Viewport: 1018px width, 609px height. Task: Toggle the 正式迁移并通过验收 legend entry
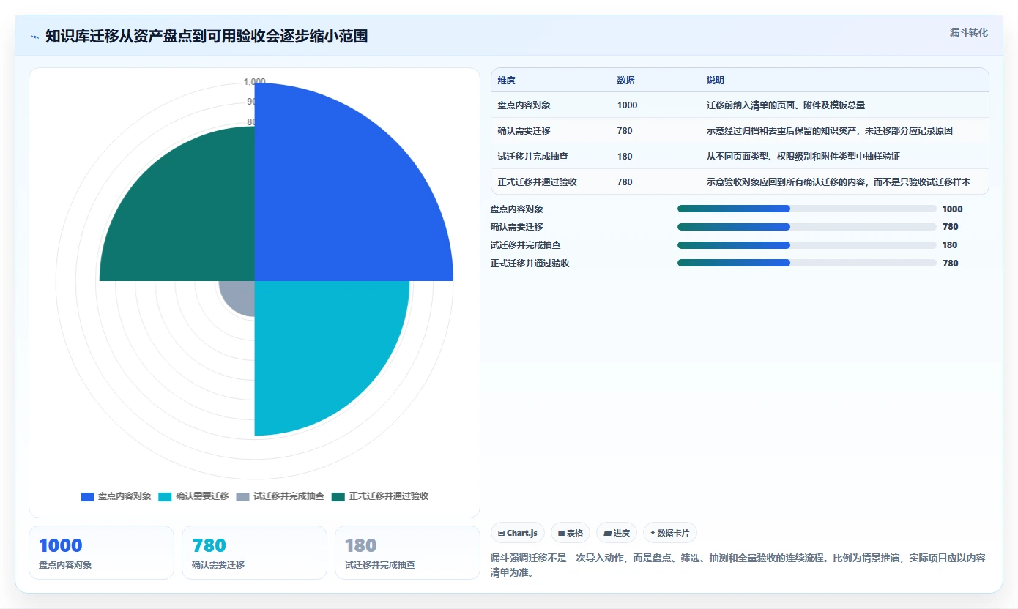point(379,496)
